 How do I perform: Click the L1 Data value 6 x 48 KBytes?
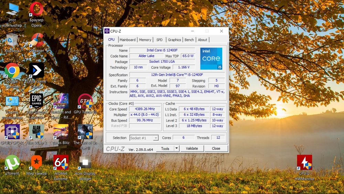tap(194, 109)
